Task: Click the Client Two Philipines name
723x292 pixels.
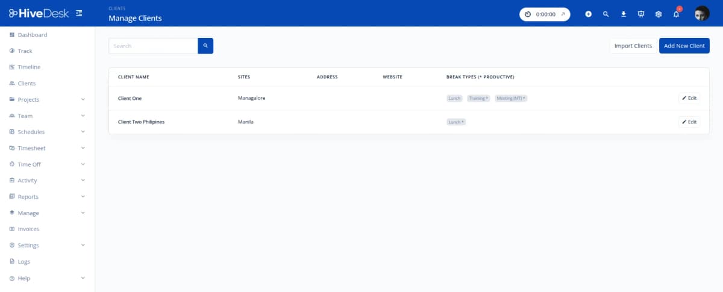Action: point(141,122)
